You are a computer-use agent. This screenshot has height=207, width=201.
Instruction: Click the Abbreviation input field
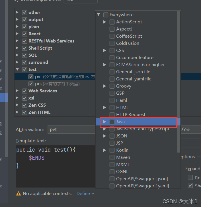pos(71,129)
